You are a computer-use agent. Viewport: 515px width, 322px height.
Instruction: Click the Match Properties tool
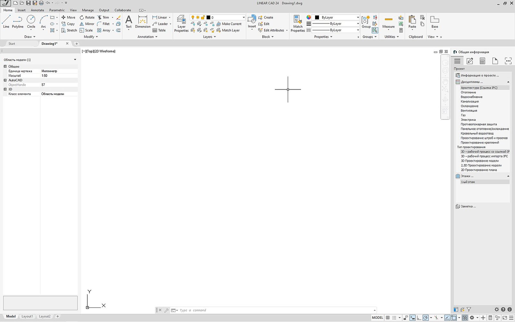tap(297, 24)
